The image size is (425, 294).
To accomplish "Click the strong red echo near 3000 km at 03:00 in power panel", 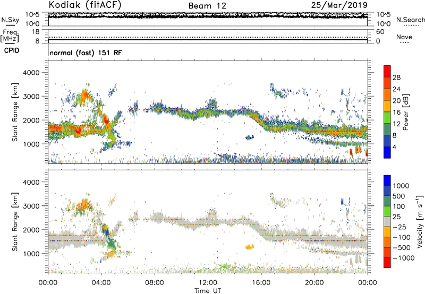I will [x=84, y=96].
